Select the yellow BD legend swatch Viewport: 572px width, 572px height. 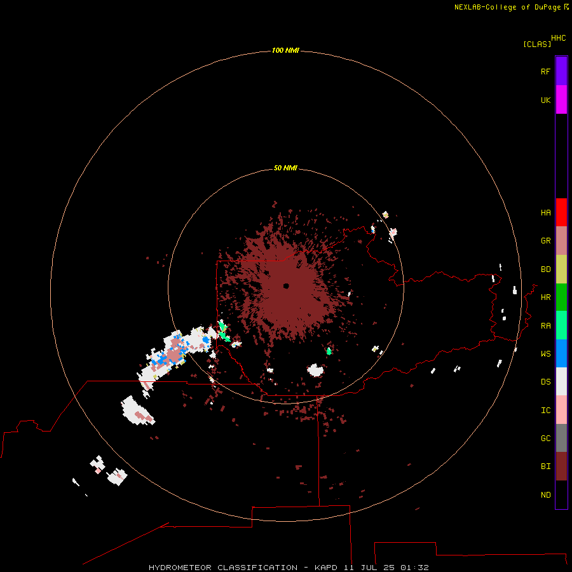(561, 269)
